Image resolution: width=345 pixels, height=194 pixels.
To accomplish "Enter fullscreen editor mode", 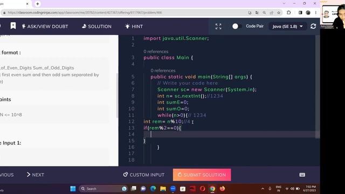I will (x=218, y=26).
